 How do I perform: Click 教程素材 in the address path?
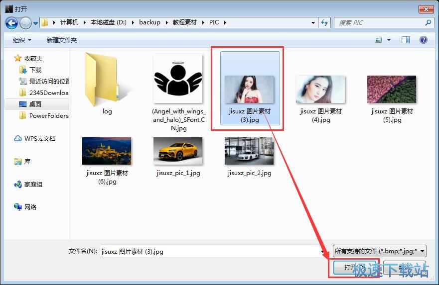(x=185, y=22)
